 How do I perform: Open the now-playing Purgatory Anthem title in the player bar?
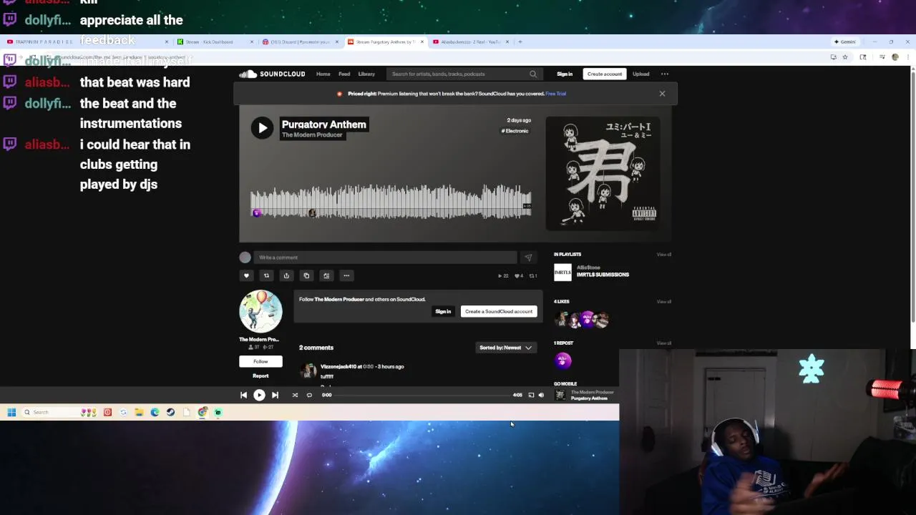(589, 398)
